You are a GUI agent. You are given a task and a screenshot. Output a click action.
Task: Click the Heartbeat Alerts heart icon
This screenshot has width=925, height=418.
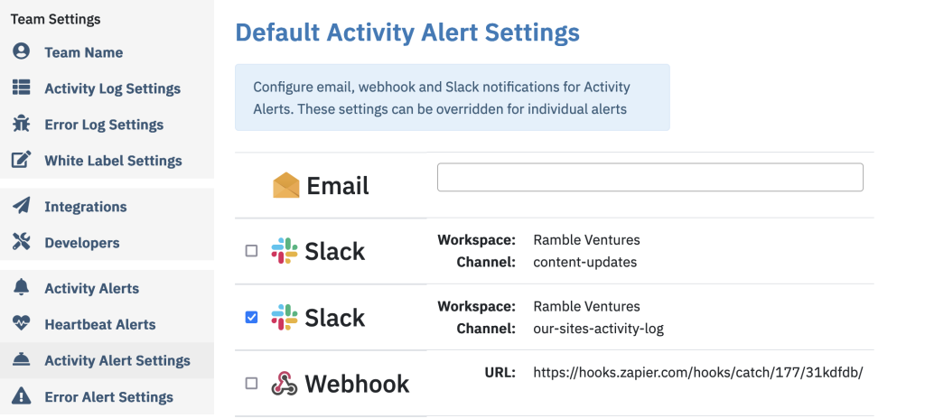click(x=22, y=324)
